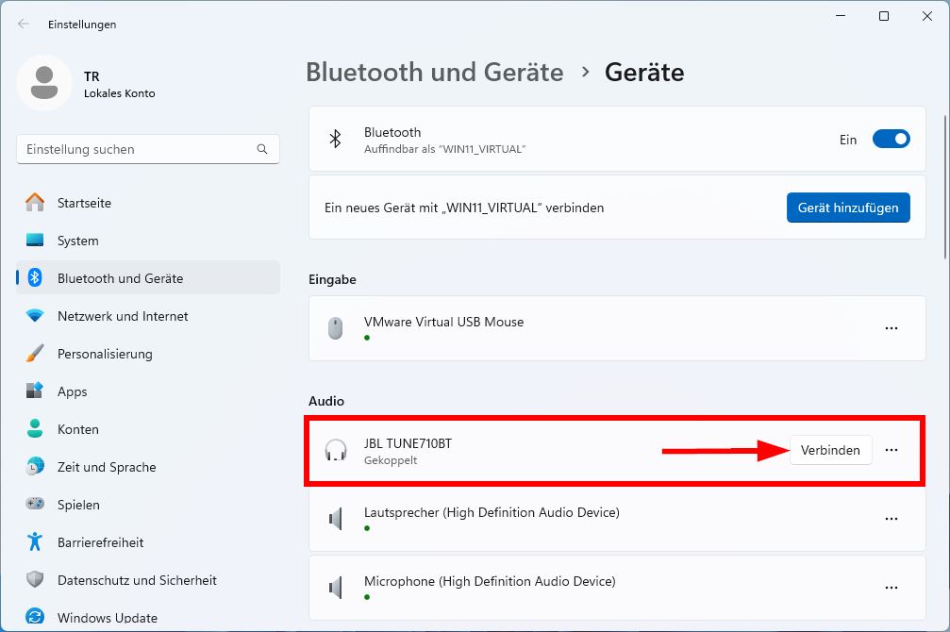
Task: Turn off the Bluetooth toggle
Action: [x=891, y=139]
